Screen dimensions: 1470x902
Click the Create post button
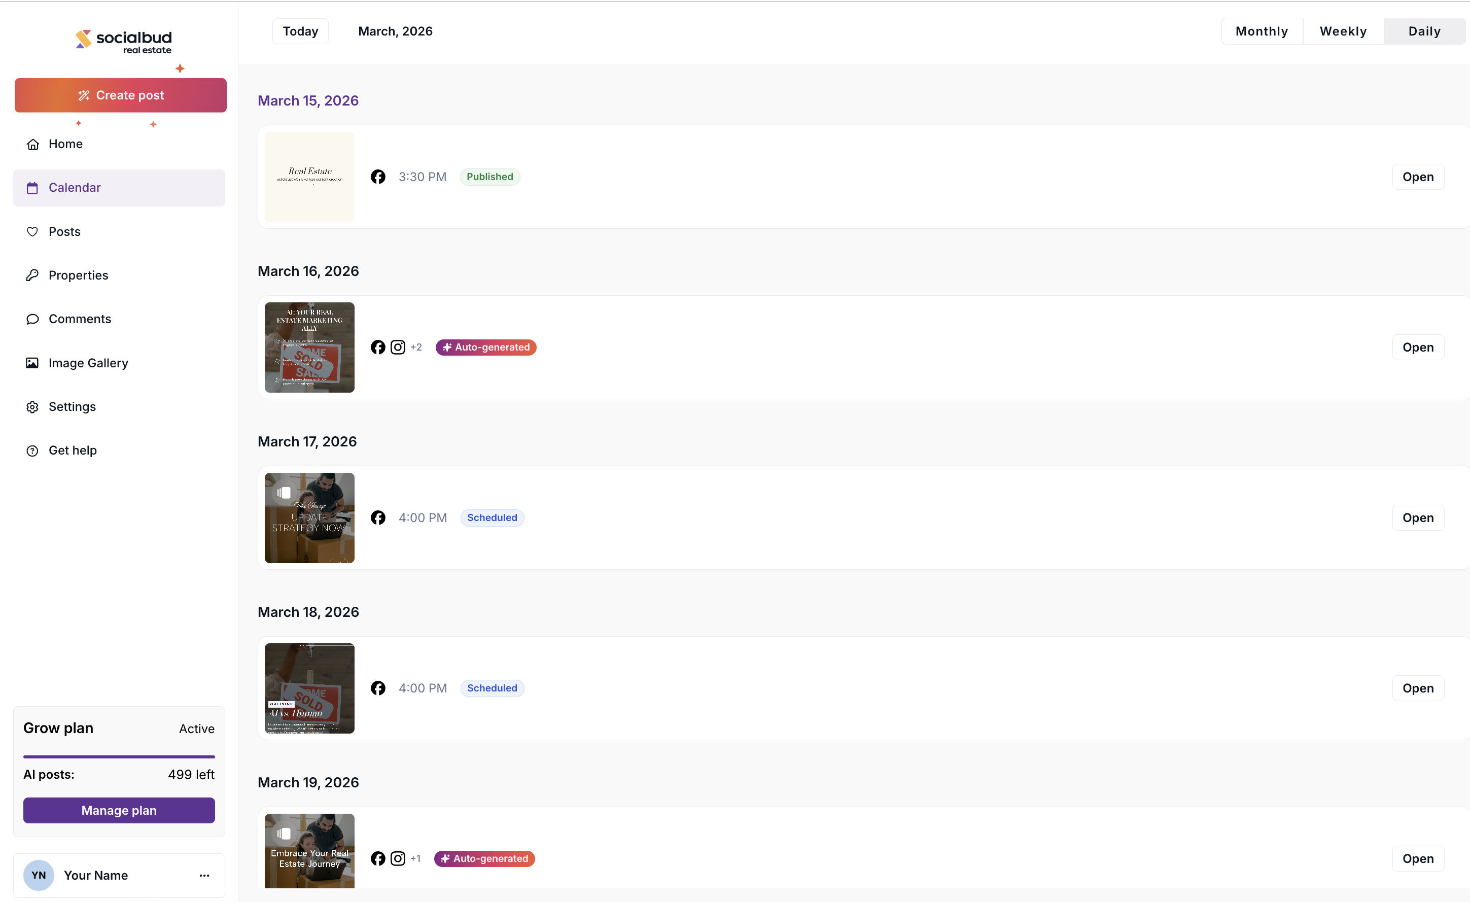pos(121,95)
